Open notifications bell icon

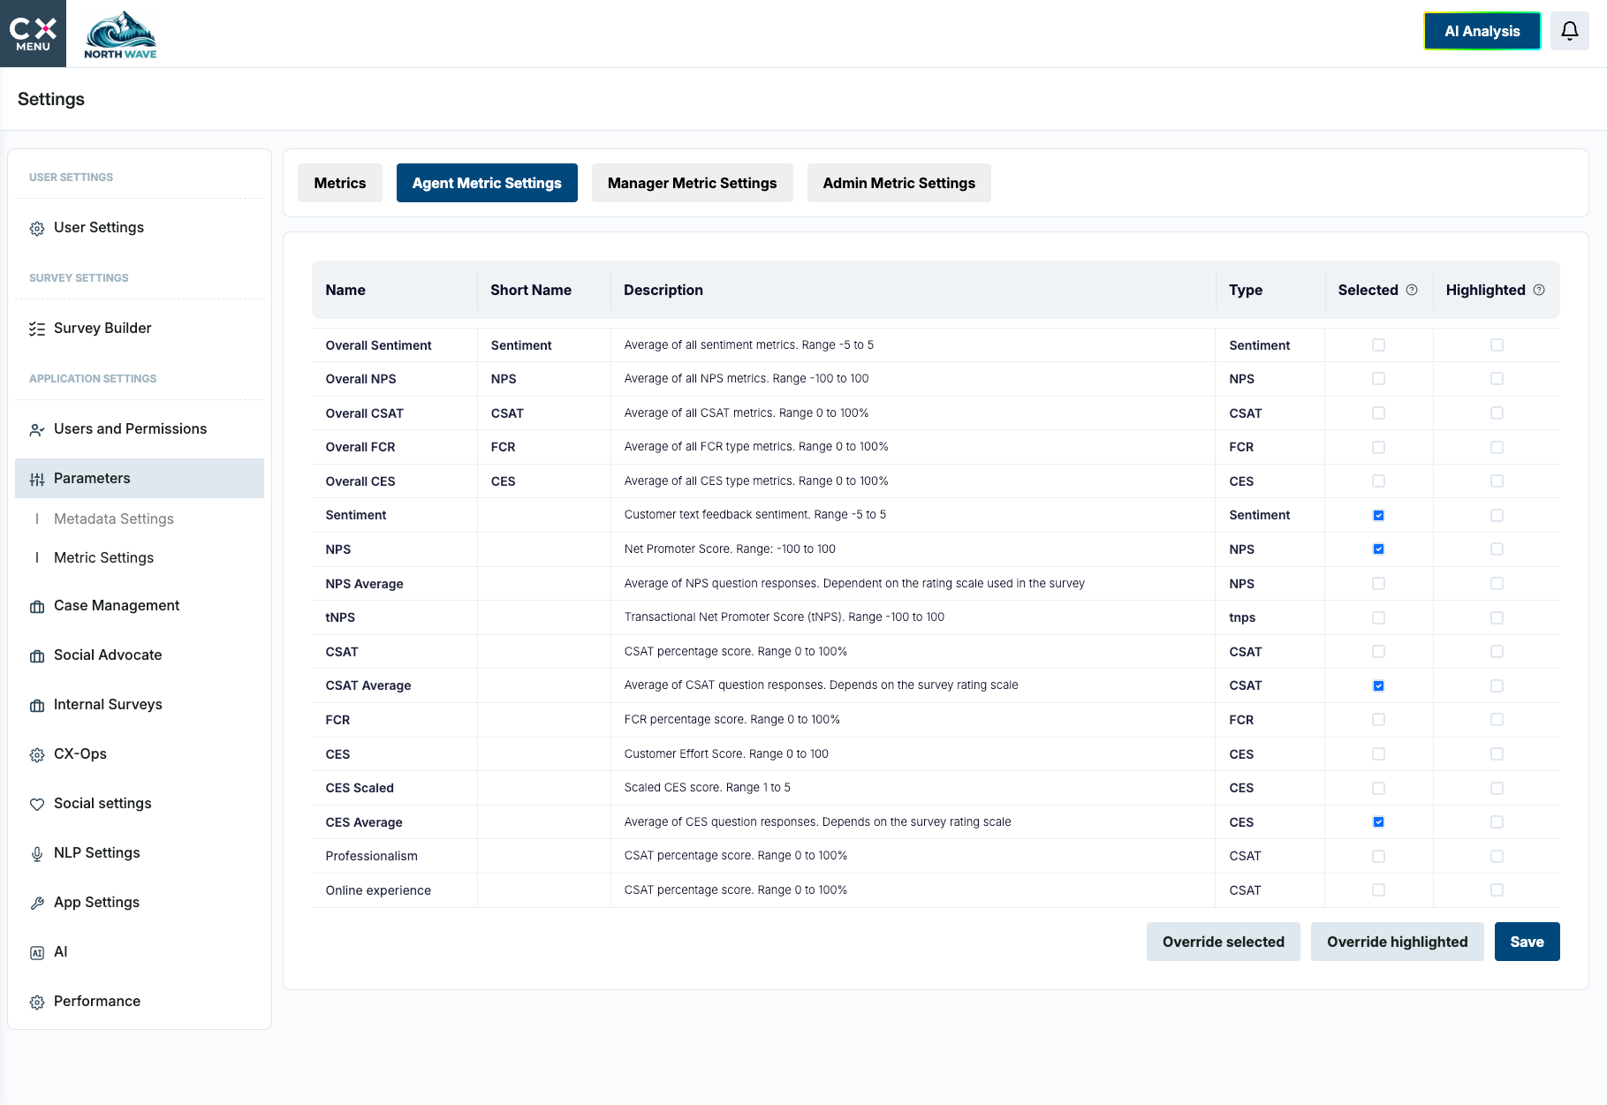(x=1569, y=31)
